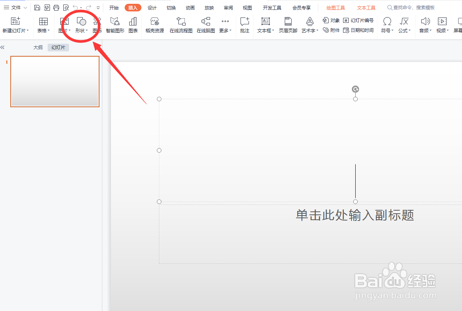This screenshot has height=311, width=462.
Task: Insert a chart with 图表 icon
Action: (133, 25)
